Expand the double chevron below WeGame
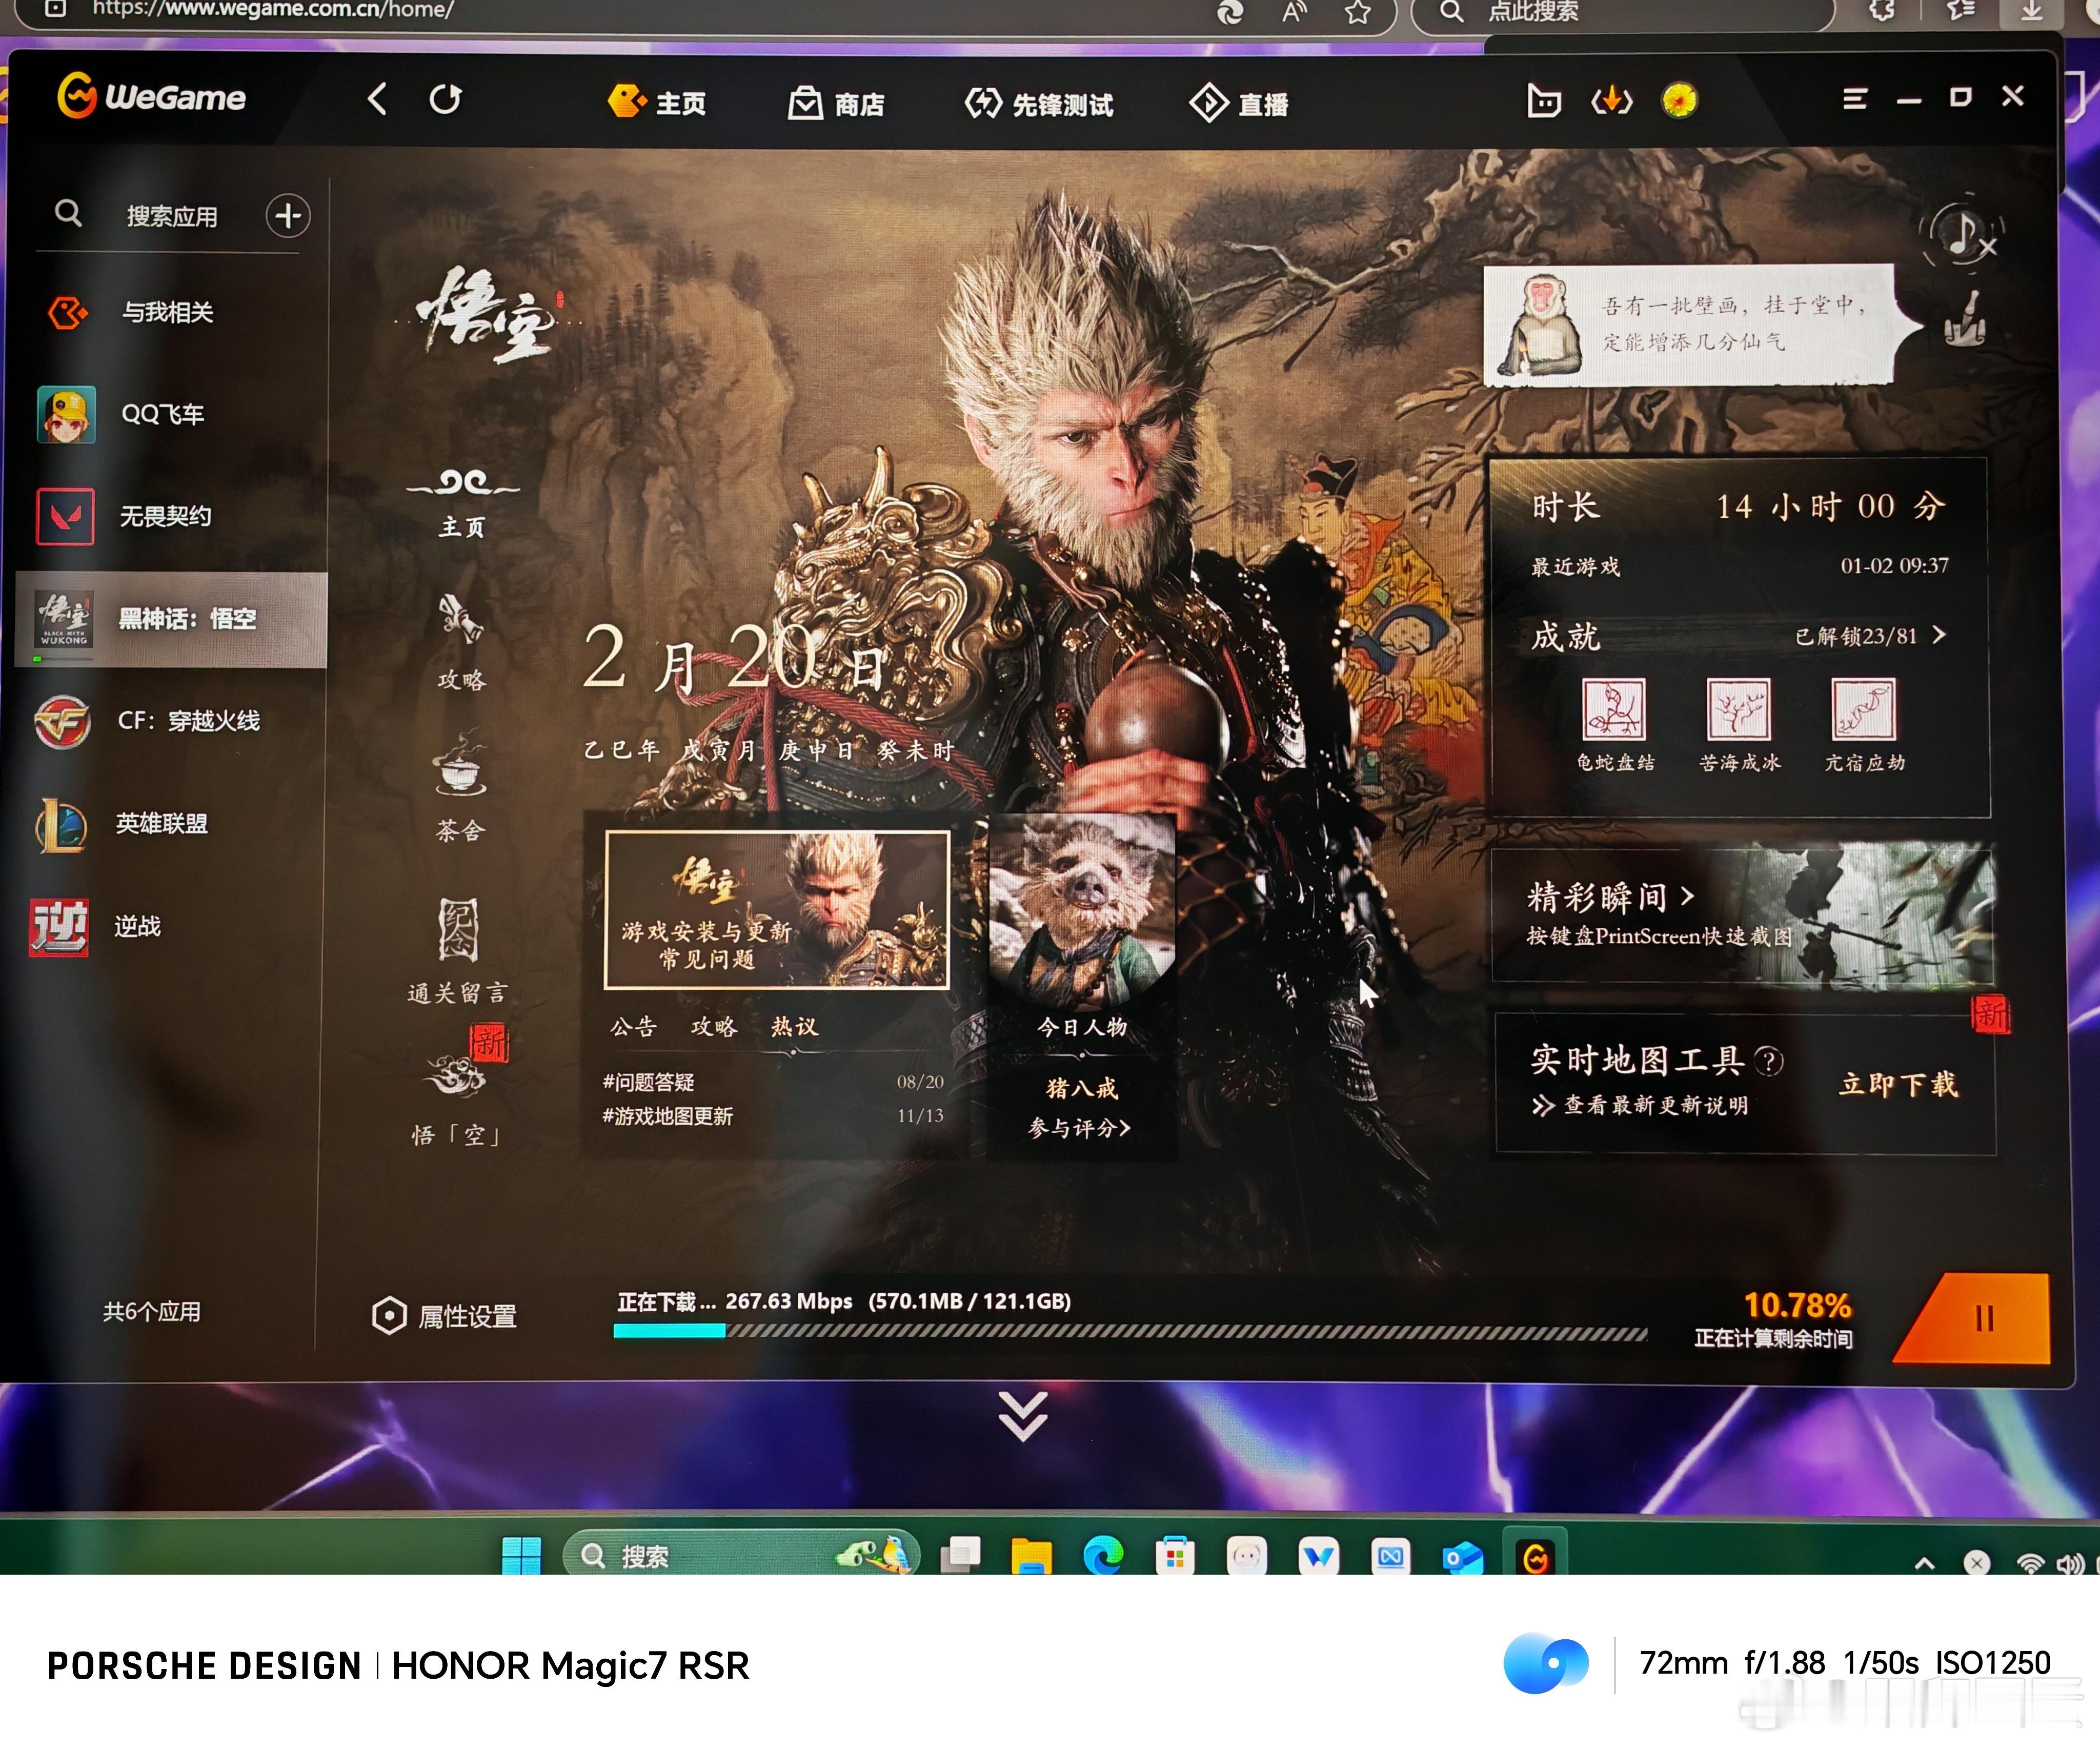2100x1751 pixels. point(1023,1416)
